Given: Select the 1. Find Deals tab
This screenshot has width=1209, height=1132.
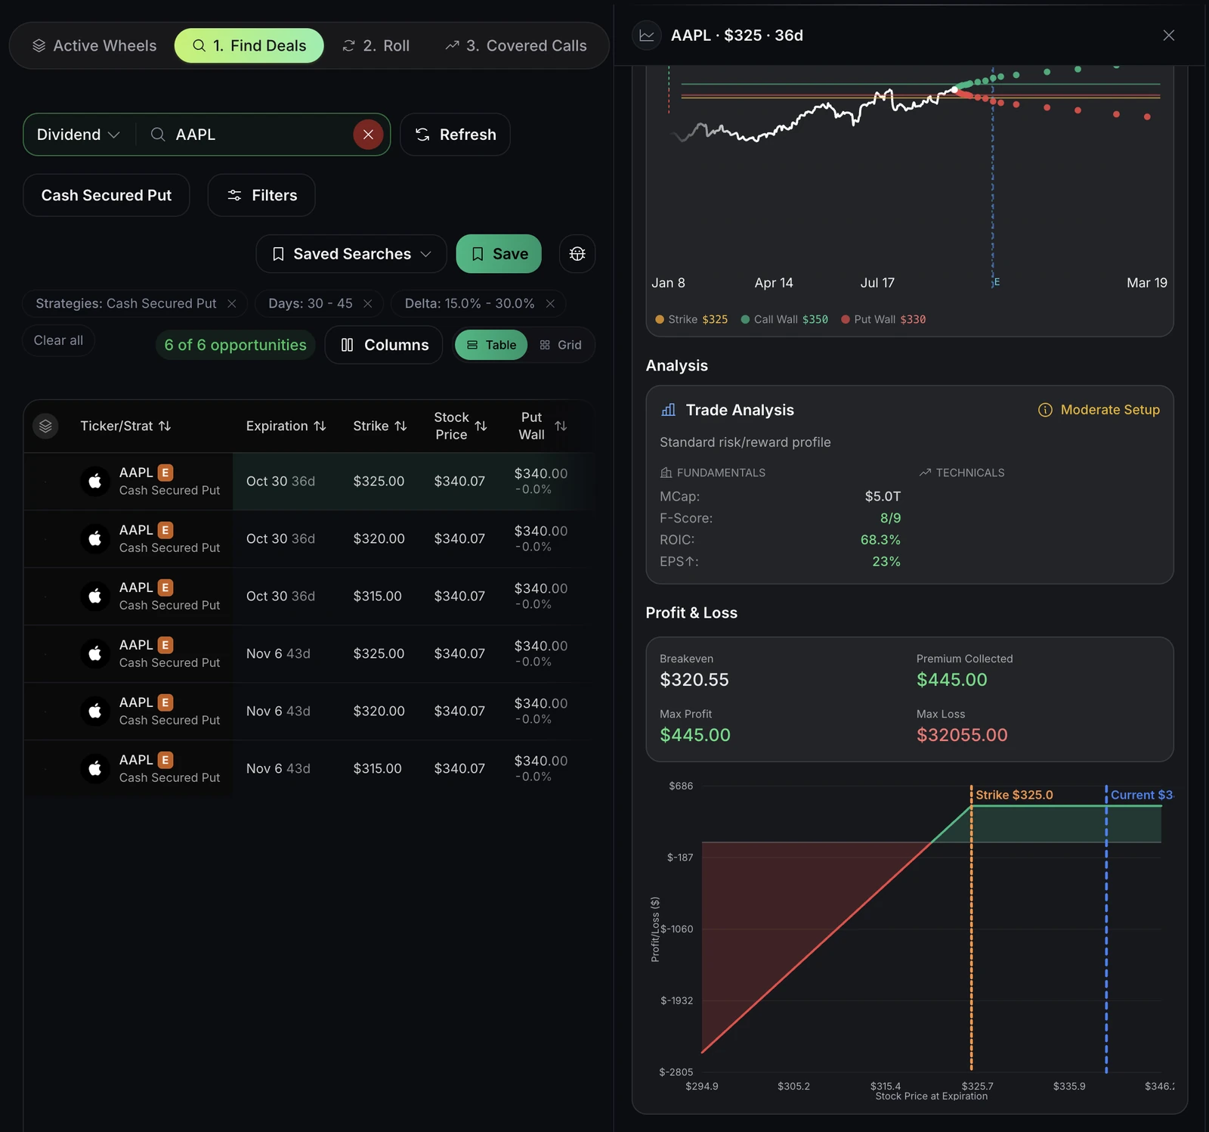Looking at the screenshot, I should click(249, 45).
